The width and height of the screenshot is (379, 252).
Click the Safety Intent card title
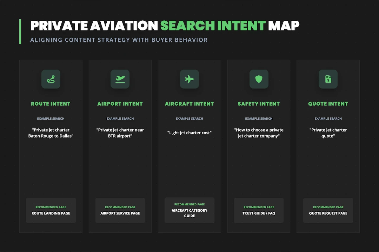(x=259, y=104)
